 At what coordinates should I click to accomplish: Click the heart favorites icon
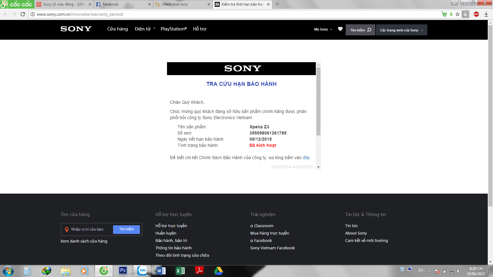pyautogui.click(x=340, y=29)
